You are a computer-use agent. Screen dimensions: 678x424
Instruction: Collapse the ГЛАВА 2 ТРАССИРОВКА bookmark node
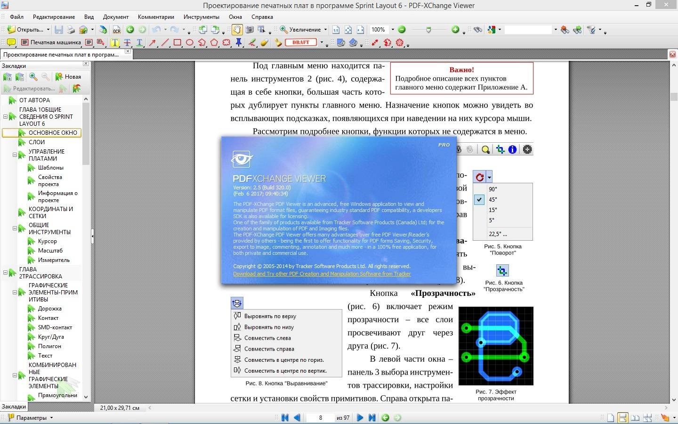pos(5,272)
